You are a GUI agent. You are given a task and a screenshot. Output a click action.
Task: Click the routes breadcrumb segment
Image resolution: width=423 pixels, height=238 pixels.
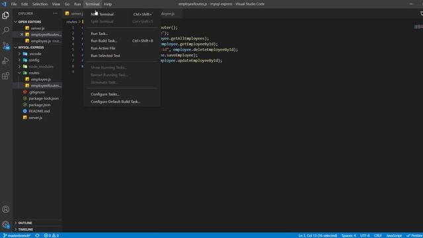(x=71, y=22)
